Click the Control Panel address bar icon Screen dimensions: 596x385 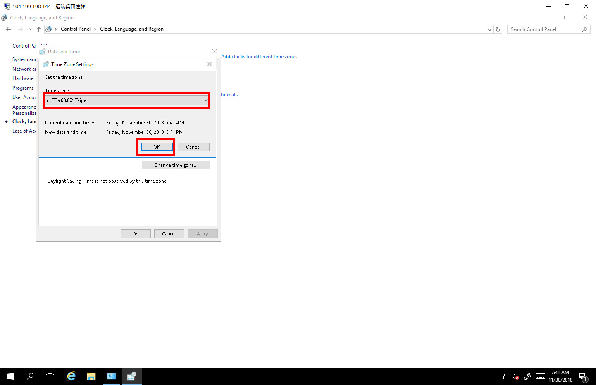pos(48,29)
